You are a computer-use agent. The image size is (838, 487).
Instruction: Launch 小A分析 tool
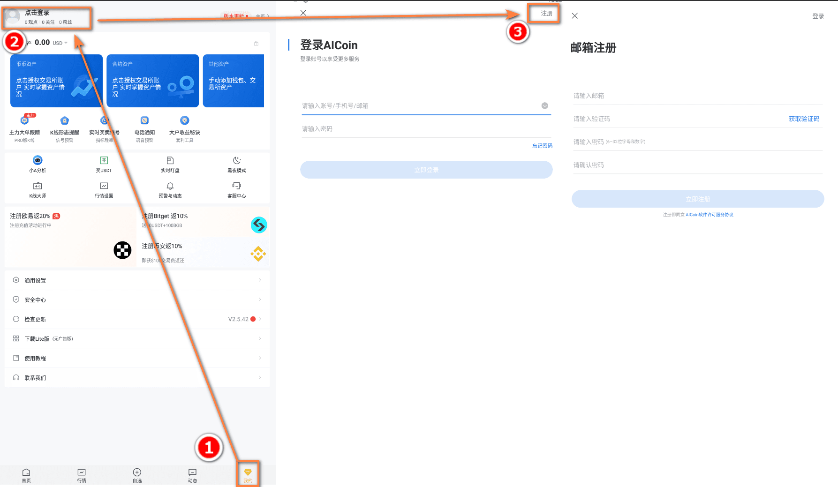click(x=38, y=160)
